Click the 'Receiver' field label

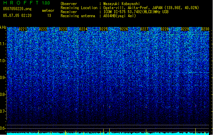coord(69,12)
